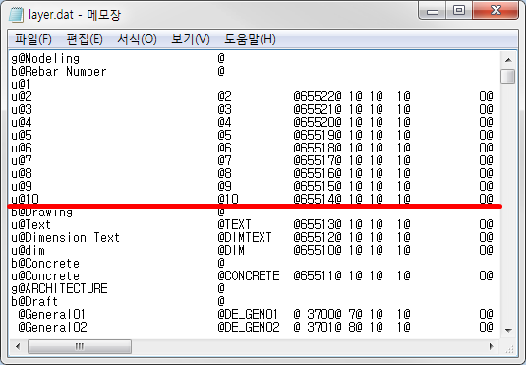526x365 pixels.
Task: Click the vertical scrollbar down arrow
Action: click(x=508, y=331)
